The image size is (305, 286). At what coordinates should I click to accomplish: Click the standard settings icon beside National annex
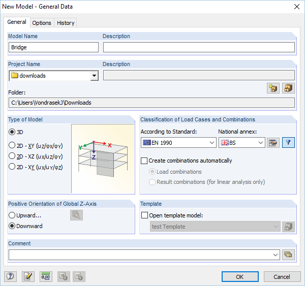coord(273,143)
